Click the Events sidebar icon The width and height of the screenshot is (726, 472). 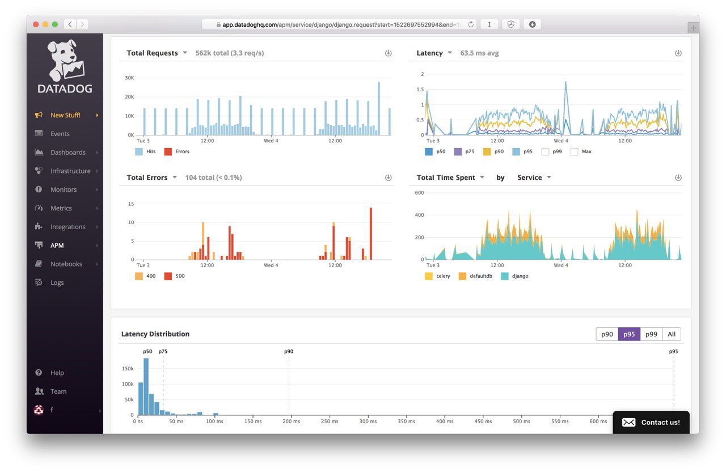coord(39,134)
